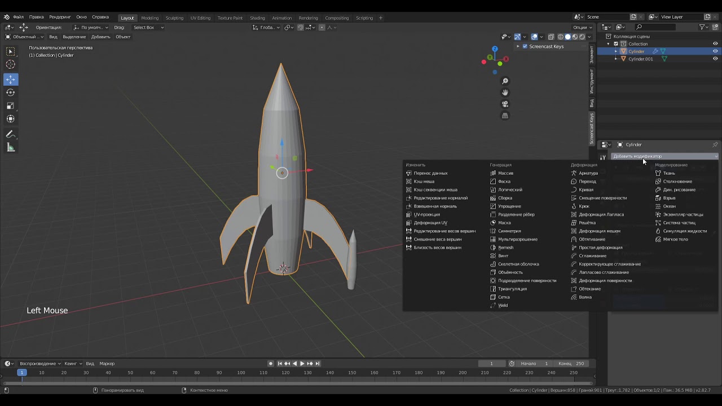Viewport: 722px width, 406px height.
Task: Switch to the Sculpting workspace tab
Action: click(174, 17)
